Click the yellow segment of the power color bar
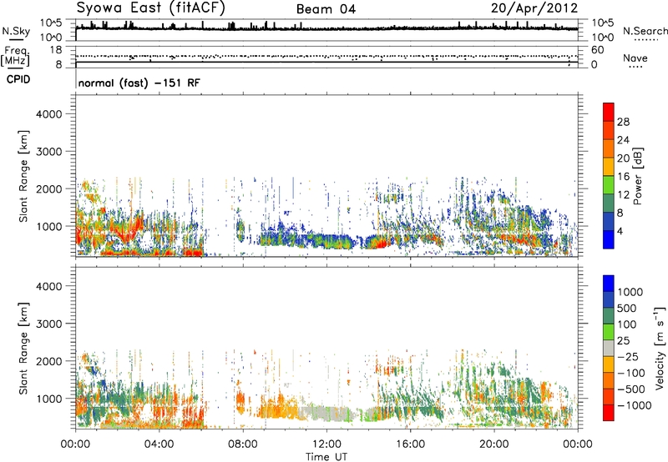The height and width of the screenshot is (462, 668). (x=609, y=167)
